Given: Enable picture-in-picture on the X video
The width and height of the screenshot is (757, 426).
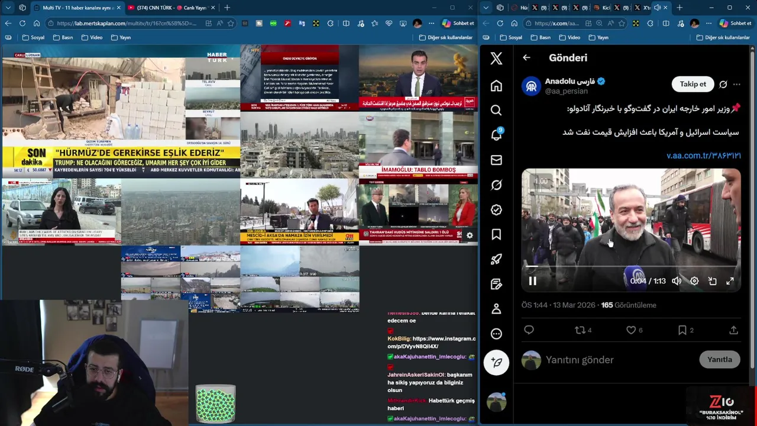Looking at the screenshot, I should tap(712, 281).
